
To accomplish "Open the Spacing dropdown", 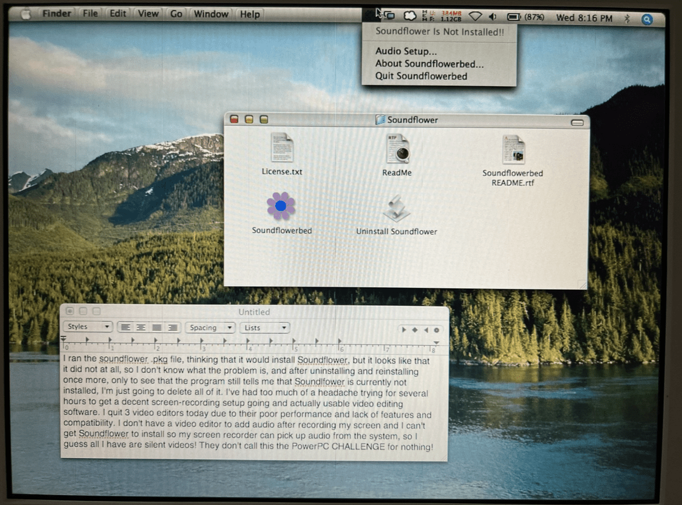I will 210,327.
